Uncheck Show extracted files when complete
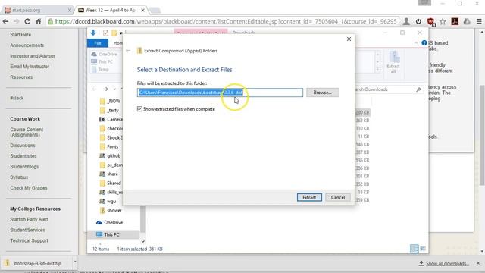This screenshot has width=485, height=273. pos(139,109)
